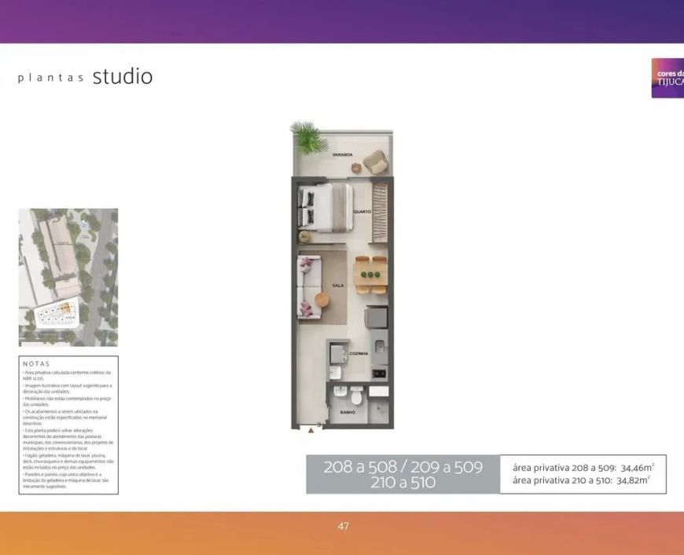Select the sofa in the Sala
The width and height of the screenshot is (684, 555).
click(310, 287)
